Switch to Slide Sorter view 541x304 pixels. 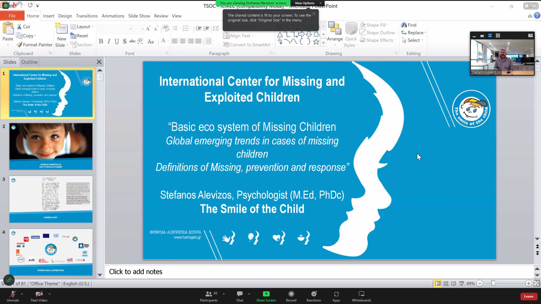[446, 283]
